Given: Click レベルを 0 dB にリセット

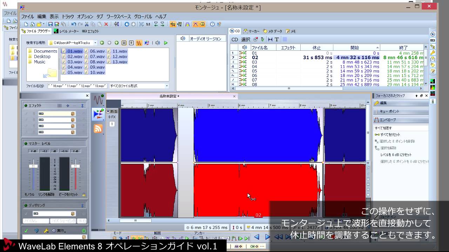Looking at the screenshot, I should (x=396, y=155).
